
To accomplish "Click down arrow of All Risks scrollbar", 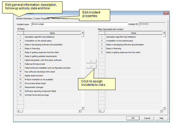I will 82,108.
